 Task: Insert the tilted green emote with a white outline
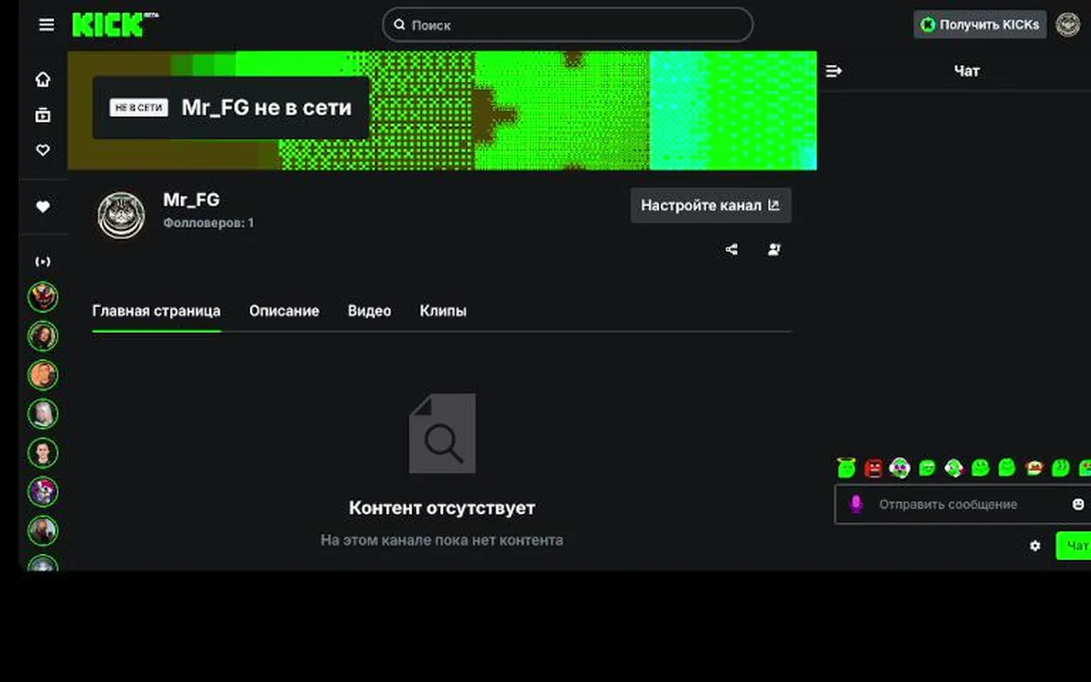(954, 468)
